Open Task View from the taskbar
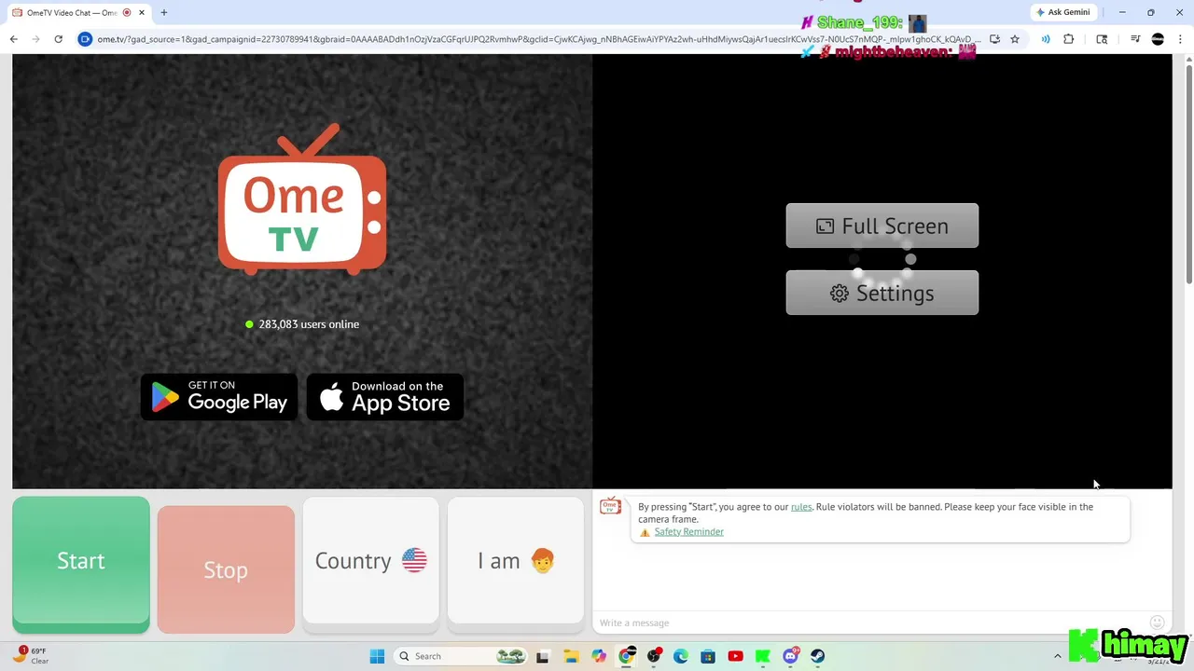Viewport: 1194px width, 671px height. pyautogui.click(x=543, y=656)
